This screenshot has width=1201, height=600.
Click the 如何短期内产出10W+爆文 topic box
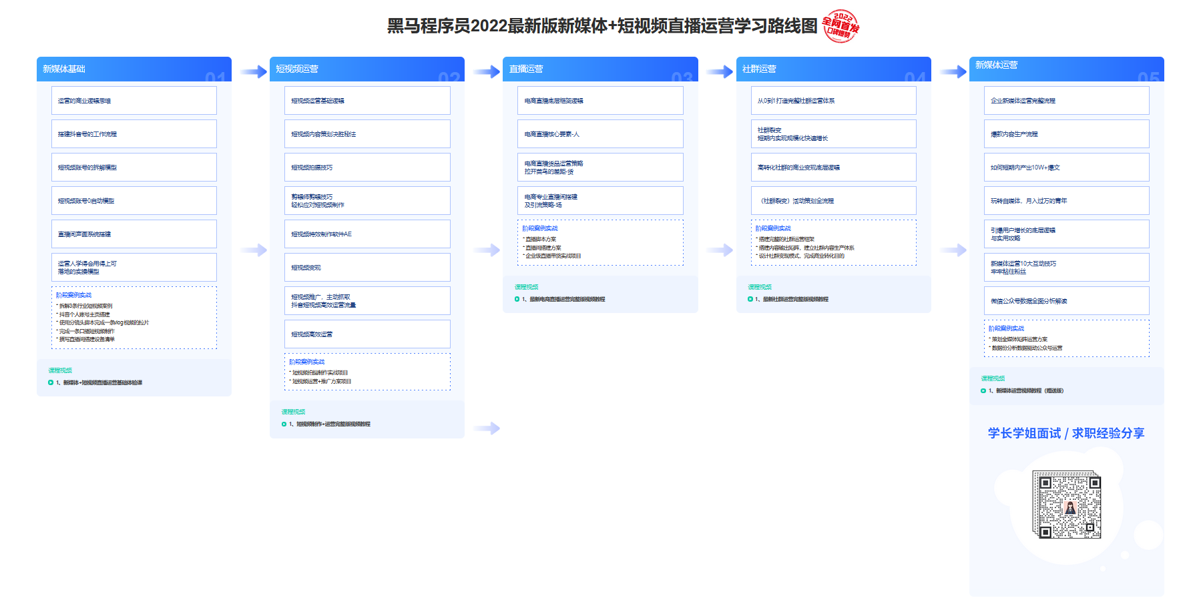click(x=1066, y=168)
